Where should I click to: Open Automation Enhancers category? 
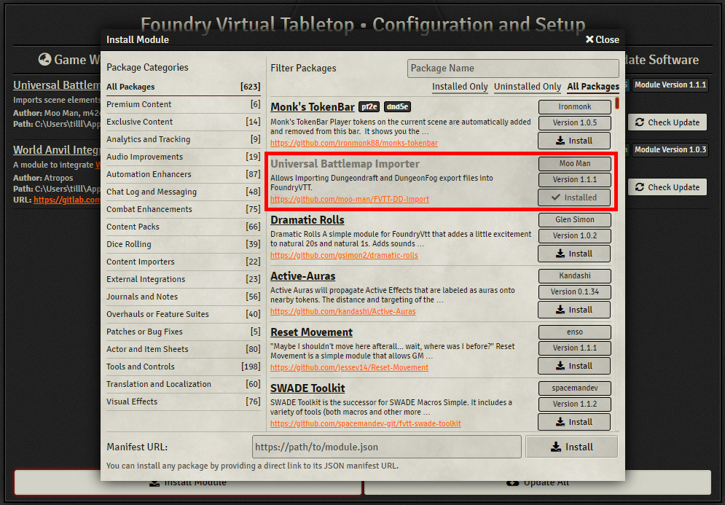(183, 174)
